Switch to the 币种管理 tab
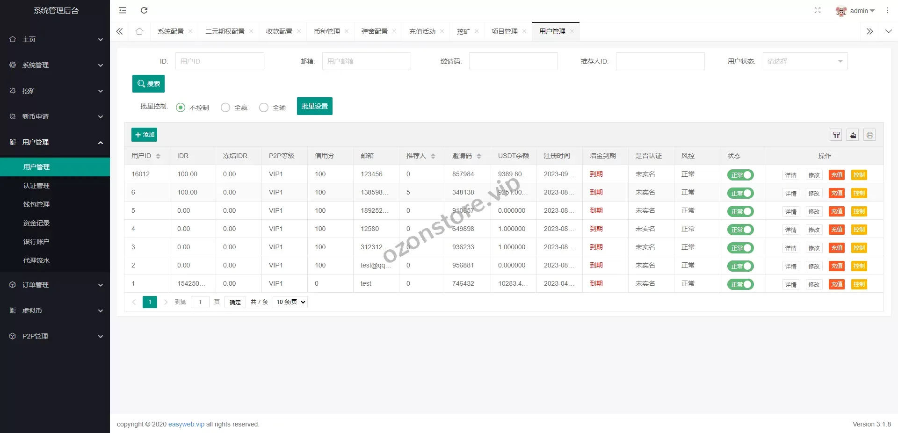 pyautogui.click(x=326, y=31)
